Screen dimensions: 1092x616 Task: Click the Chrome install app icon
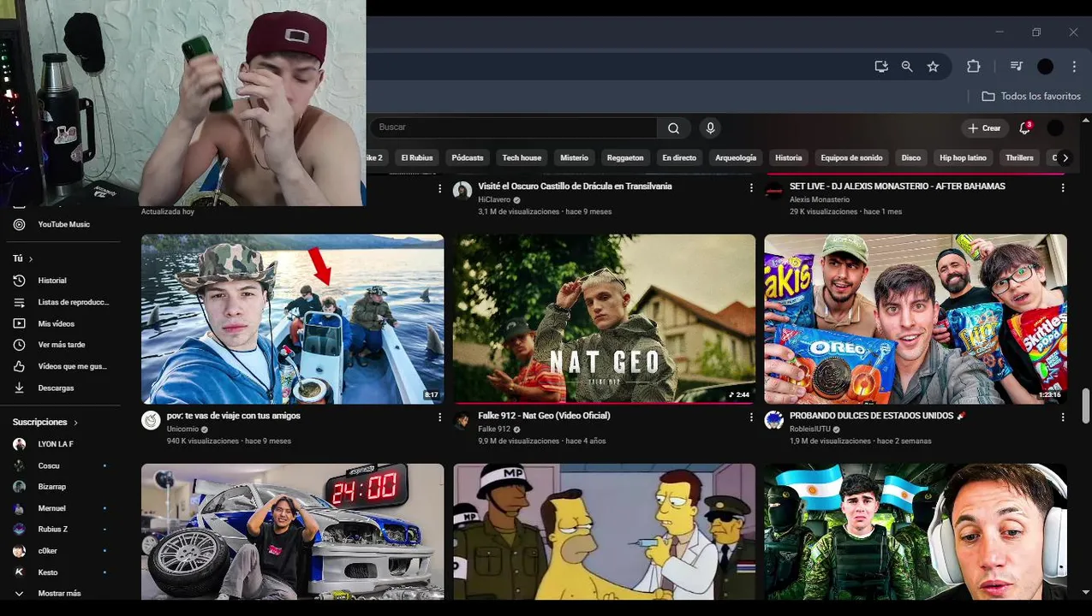point(881,67)
